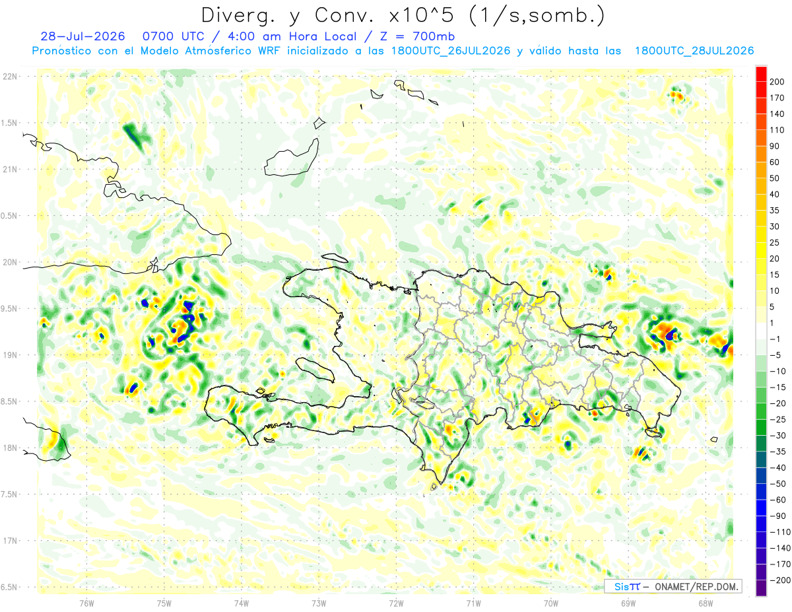The image size is (792, 612).
Task: Pick the white swatch between 1 and -1
Action: tap(761, 331)
